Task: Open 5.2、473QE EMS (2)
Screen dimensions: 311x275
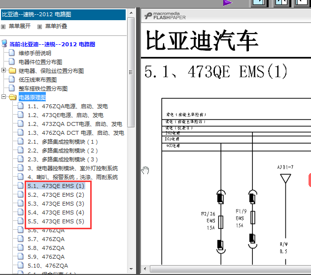Action: 56,195
